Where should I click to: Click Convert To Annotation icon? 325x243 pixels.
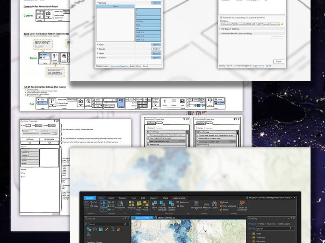(x=242, y=203)
